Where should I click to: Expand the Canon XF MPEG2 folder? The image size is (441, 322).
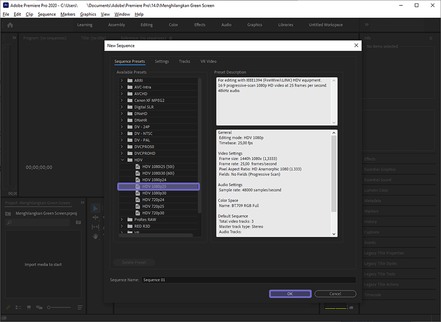coord(122,100)
